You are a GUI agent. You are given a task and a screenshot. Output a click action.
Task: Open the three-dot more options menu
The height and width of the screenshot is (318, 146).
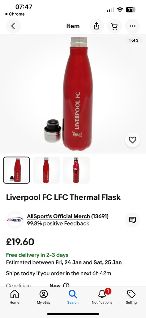tap(132, 26)
